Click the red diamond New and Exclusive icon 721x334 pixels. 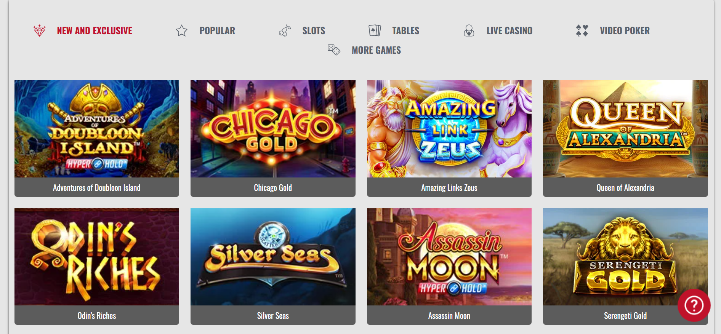coord(40,30)
